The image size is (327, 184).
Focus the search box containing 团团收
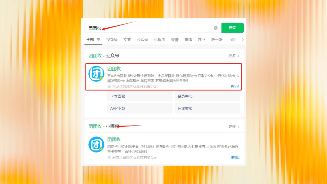[x=153, y=28]
